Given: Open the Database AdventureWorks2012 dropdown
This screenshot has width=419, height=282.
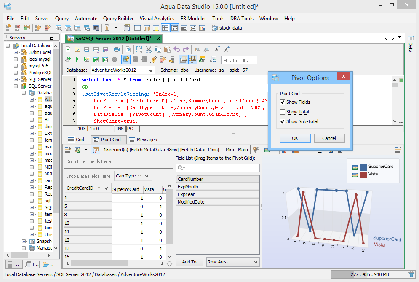Looking at the screenshot, I should click(x=151, y=70).
